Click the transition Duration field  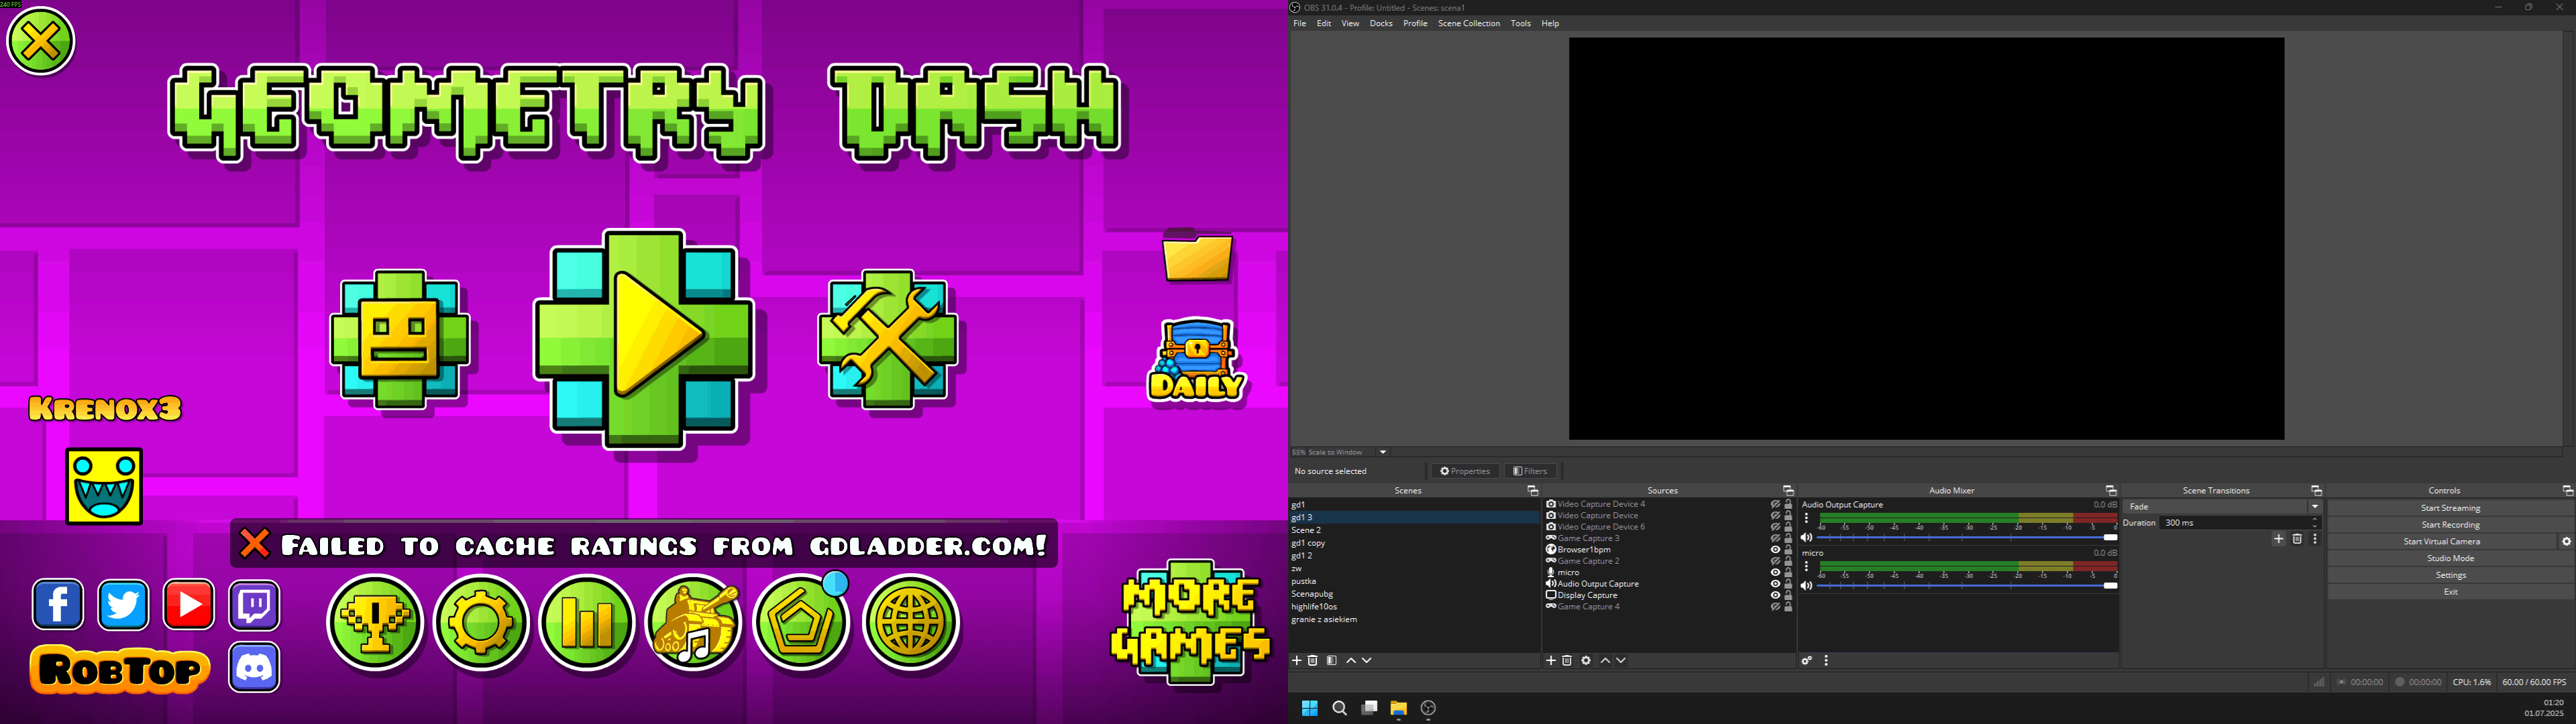click(x=2240, y=523)
